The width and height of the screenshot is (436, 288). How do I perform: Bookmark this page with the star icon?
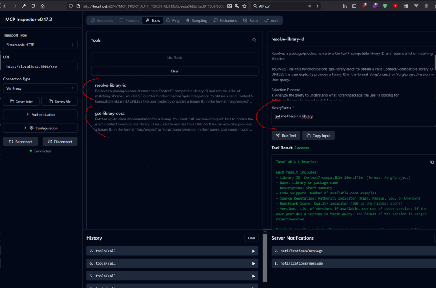244,6
